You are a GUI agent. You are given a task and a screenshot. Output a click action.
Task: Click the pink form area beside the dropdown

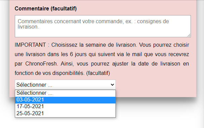click(156, 86)
